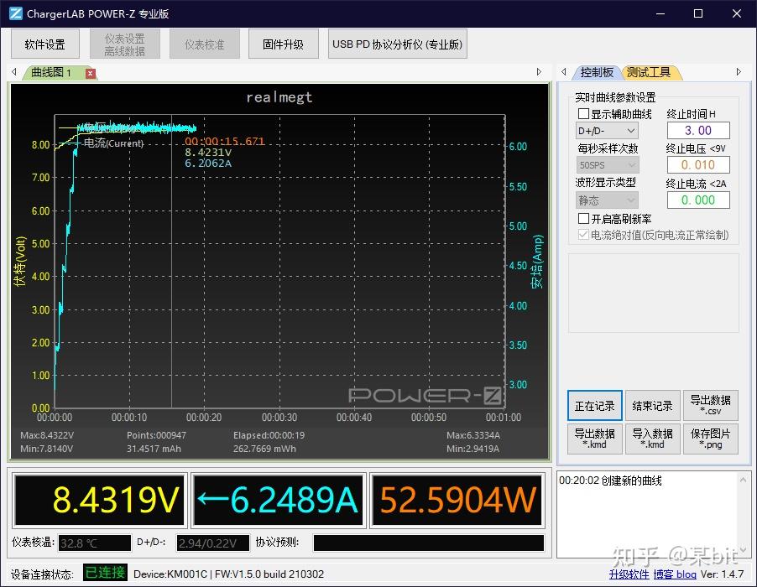Click the Max:6.3334A statistic

[473, 435]
